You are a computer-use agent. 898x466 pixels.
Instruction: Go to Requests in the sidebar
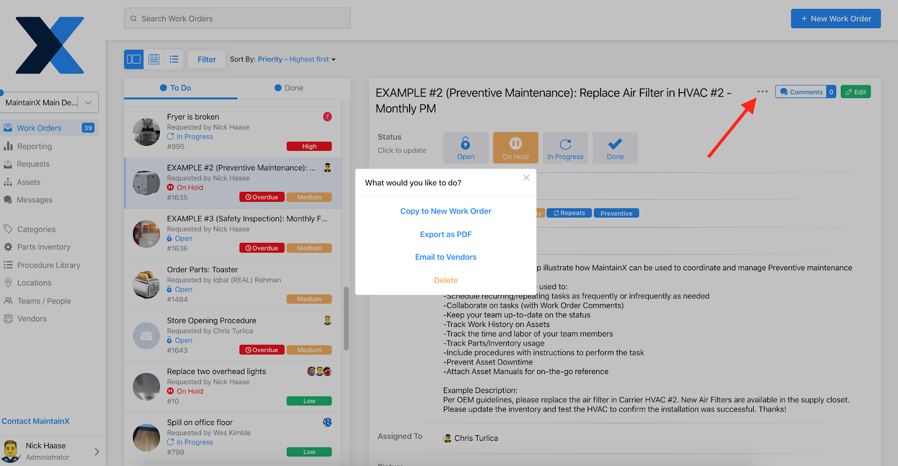33,164
